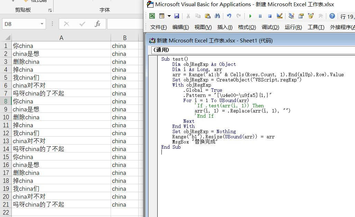Viewport: 355px width, 217px height.
Task: Run the macro with green play button
Action: click(250, 16)
